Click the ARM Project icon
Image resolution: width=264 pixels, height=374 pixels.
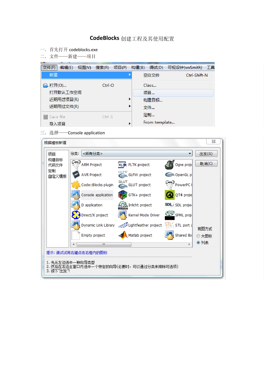76,165
